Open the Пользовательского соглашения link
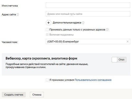132x99 pixels. (x=93, y=80)
